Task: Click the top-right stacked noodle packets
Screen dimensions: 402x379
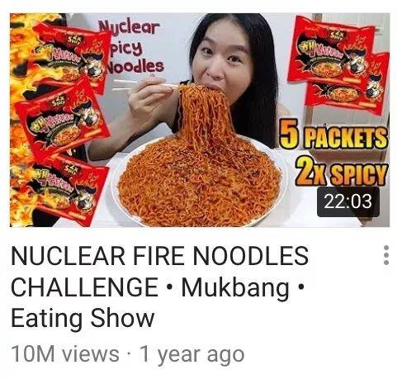Action: click(x=338, y=64)
